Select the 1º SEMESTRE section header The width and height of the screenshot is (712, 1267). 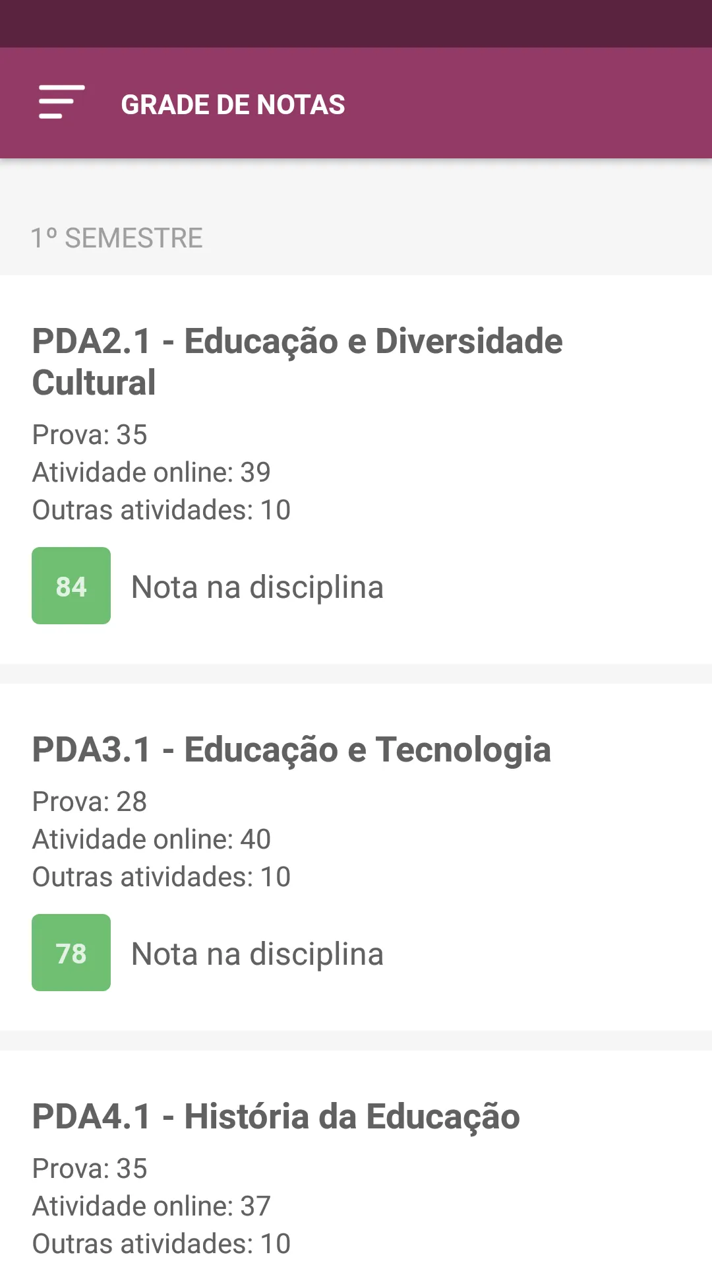coord(117,238)
